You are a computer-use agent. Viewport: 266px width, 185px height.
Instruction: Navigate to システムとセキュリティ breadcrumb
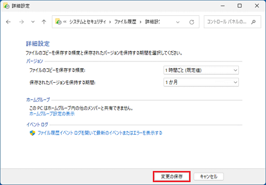coord(88,22)
